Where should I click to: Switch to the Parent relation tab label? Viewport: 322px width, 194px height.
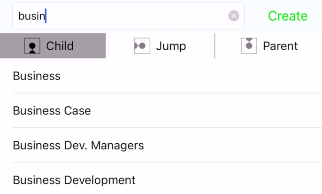280,46
